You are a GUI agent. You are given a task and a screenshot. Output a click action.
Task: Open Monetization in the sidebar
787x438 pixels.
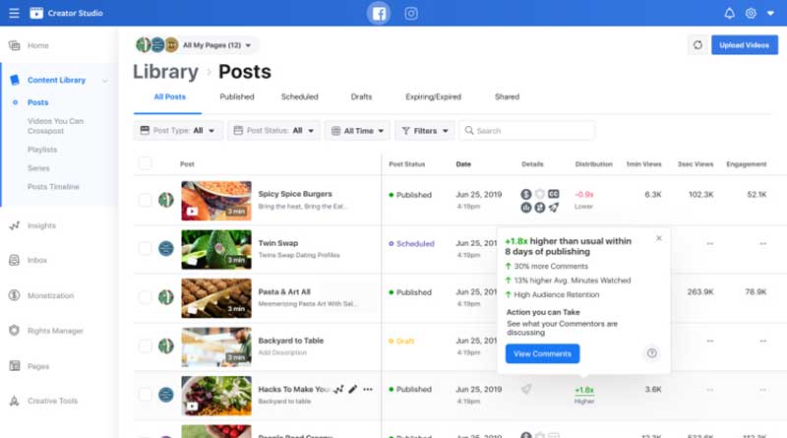49,295
